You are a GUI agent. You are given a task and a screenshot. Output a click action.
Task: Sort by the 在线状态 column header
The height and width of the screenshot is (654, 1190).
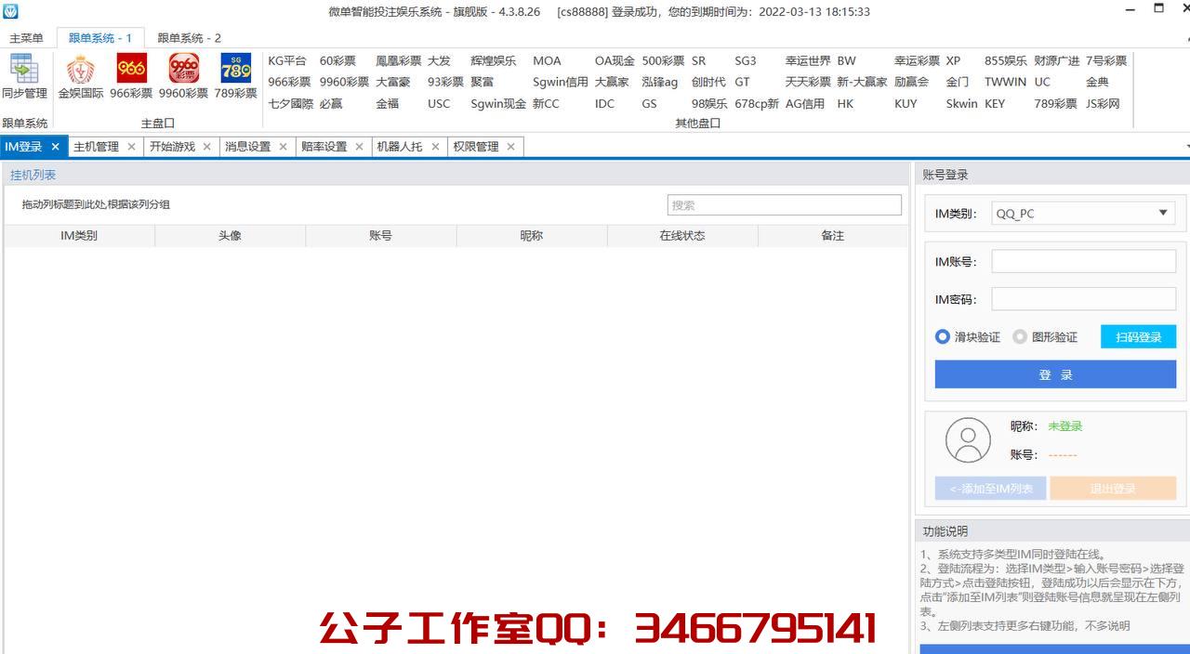click(x=682, y=236)
